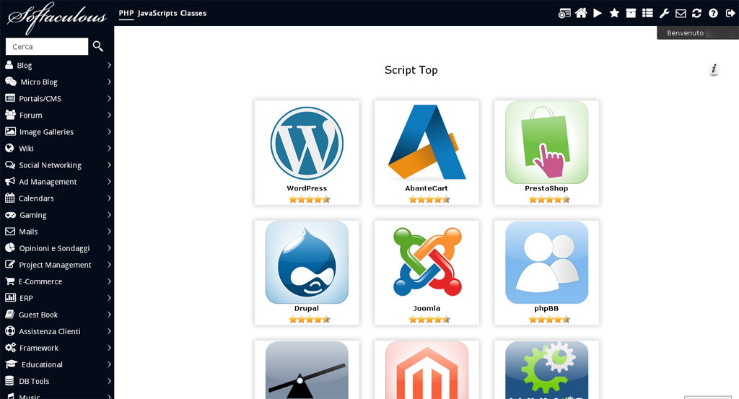The width and height of the screenshot is (739, 399).
Task: Click the Educational graduation cap icon
Action: [x=12, y=364]
